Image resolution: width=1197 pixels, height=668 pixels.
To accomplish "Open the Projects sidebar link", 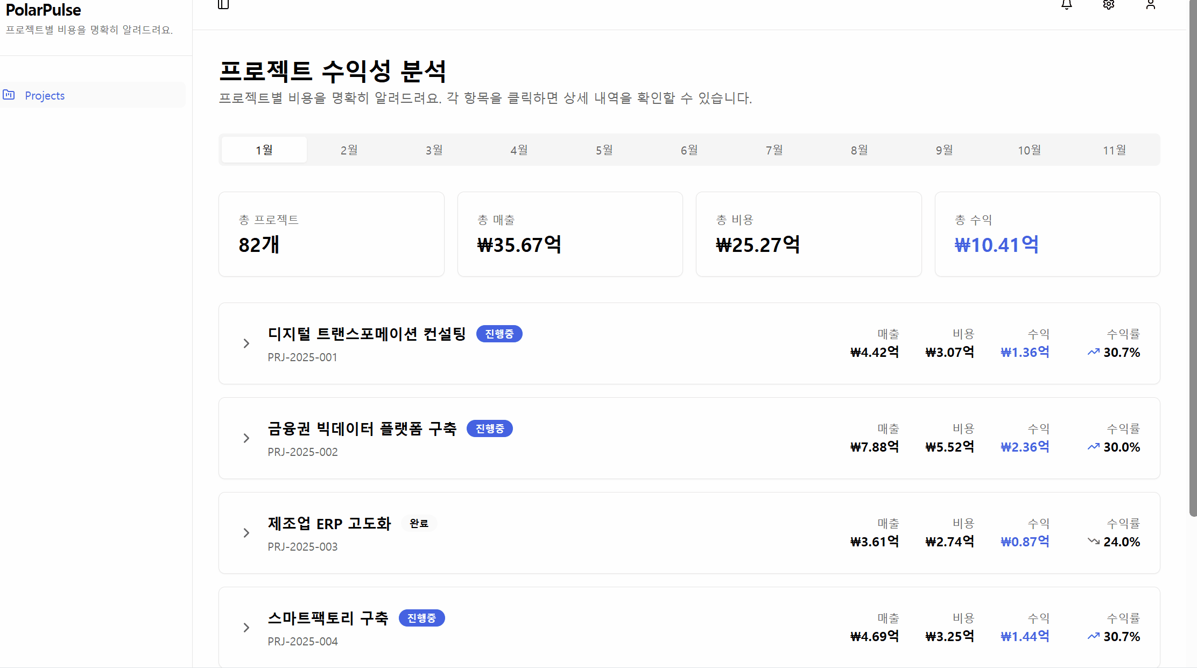I will click(x=45, y=96).
